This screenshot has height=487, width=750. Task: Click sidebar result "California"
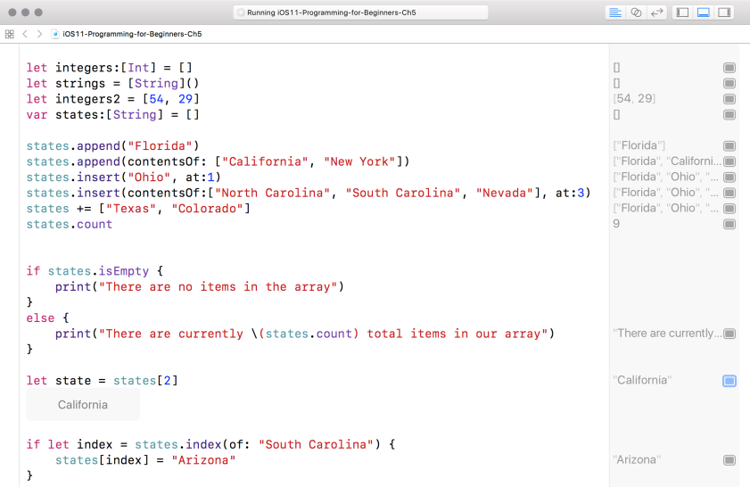(642, 380)
